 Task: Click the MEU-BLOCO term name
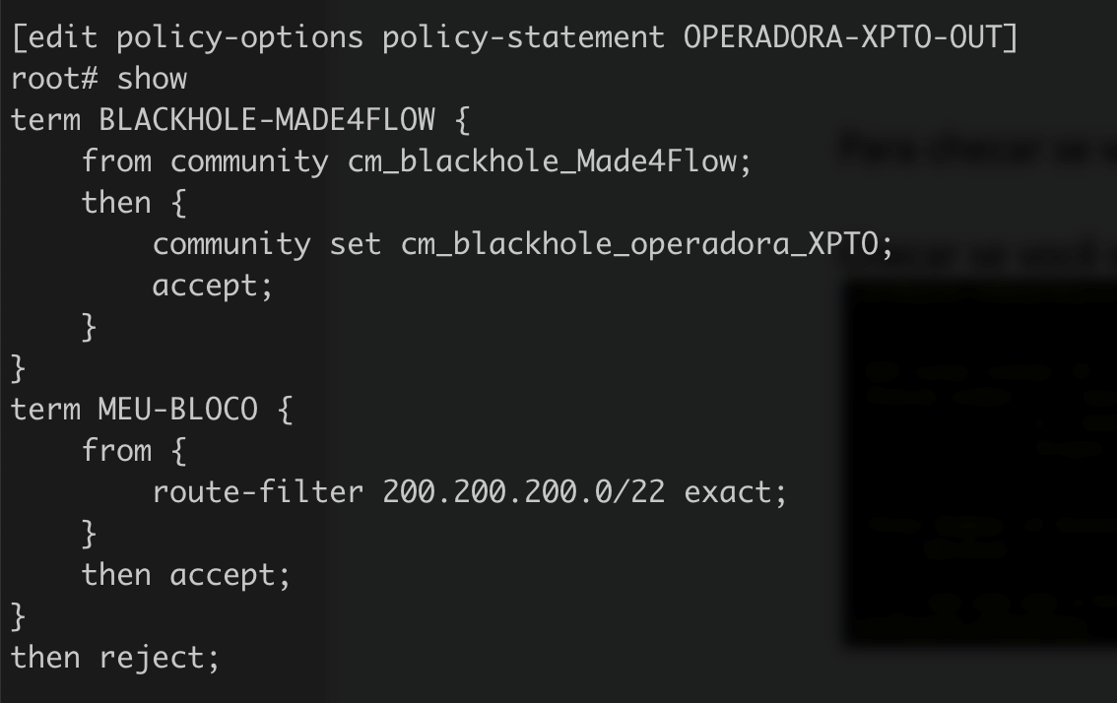(x=178, y=409)
